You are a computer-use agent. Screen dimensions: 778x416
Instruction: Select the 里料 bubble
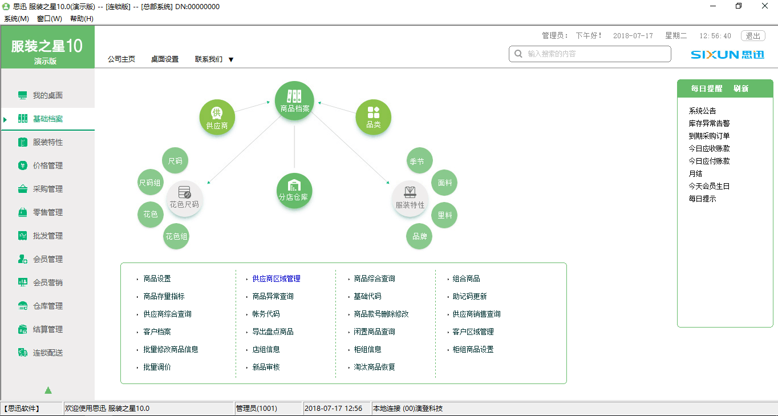[444, 215]
